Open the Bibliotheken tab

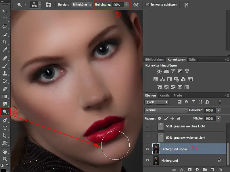click(x=155, y=60)
